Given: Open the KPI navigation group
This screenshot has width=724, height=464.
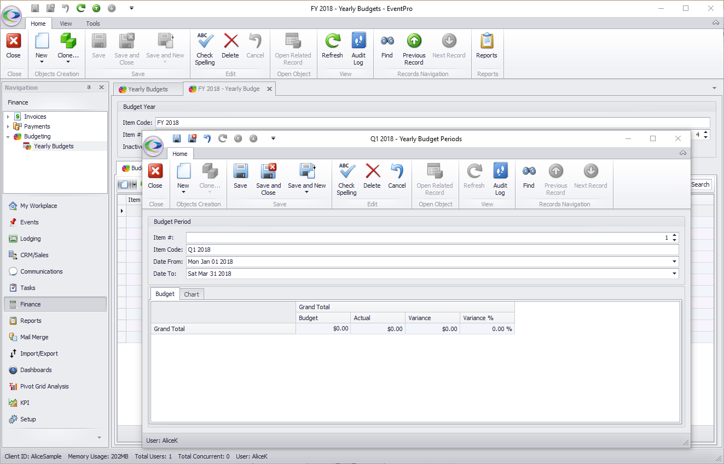Looking at the screenshot, I should [x=55, y=403].
